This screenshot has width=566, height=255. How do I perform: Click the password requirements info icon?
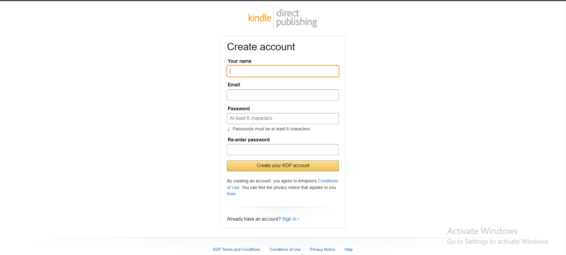[x=229, y=129]
